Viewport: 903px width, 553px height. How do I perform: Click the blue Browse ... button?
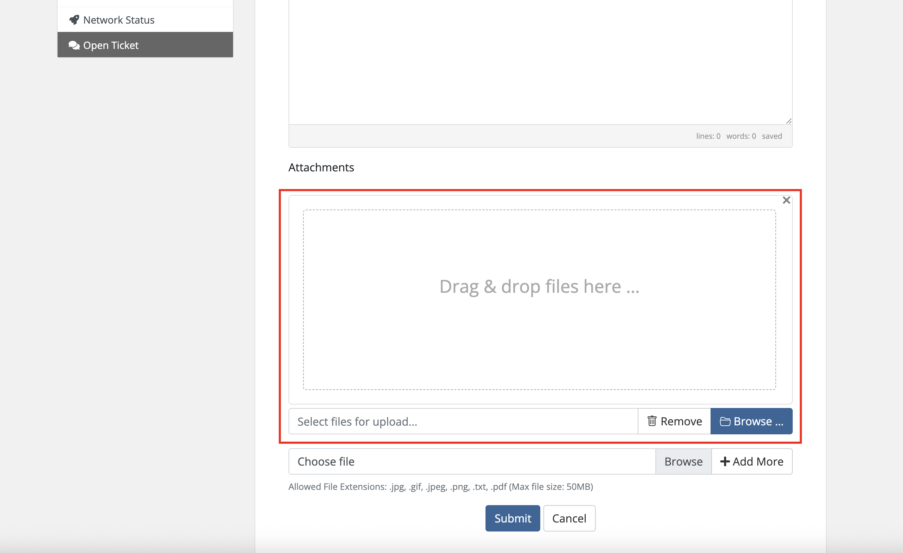(x=751, y=421)
